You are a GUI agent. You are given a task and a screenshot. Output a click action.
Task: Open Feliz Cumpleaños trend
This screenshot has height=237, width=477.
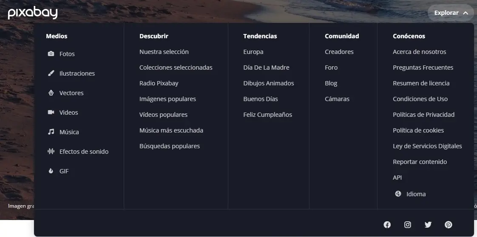[268, 115]
